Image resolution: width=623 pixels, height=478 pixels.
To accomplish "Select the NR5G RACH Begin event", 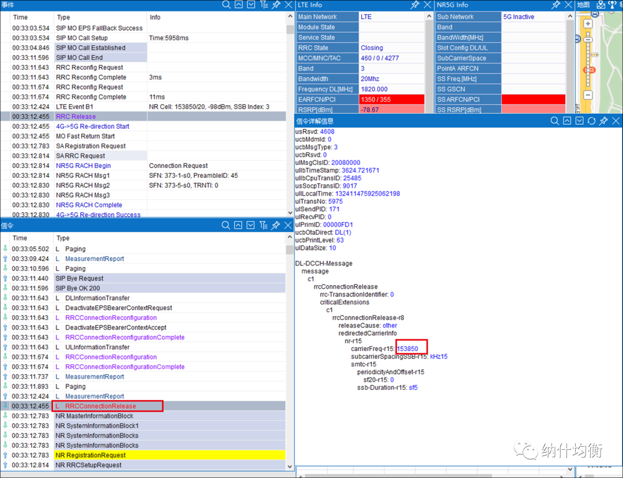I will coord(143,166).
